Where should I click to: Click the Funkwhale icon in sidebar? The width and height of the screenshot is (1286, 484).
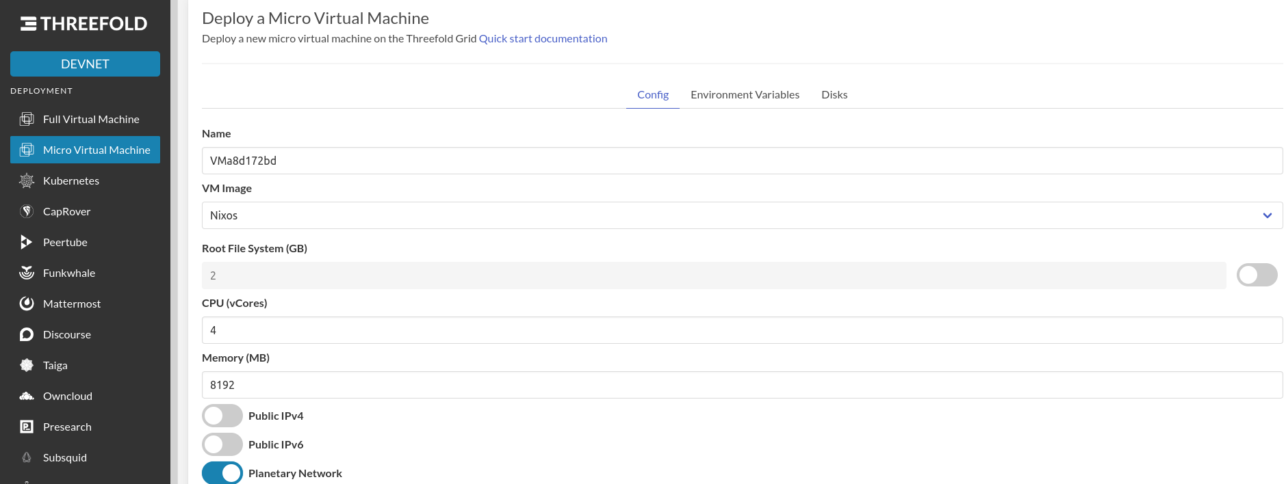pyautogui.click(x=27, y=273)
